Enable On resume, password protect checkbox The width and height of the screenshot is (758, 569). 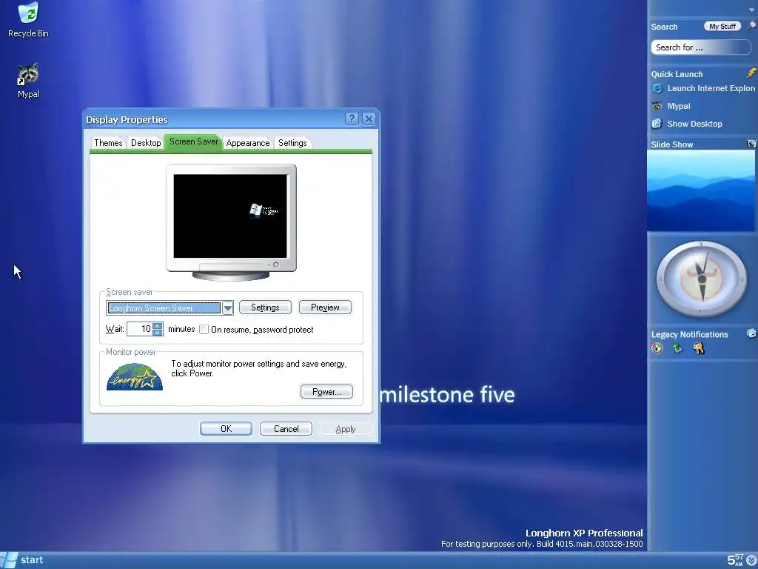(204, 330)
